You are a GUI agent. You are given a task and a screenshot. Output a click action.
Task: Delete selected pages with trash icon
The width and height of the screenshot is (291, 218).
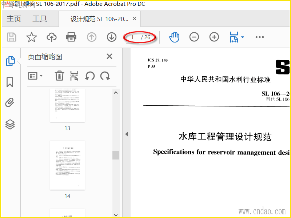[x=59, y=76]
